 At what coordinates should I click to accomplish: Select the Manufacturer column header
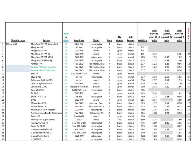(x=18, y=40)
